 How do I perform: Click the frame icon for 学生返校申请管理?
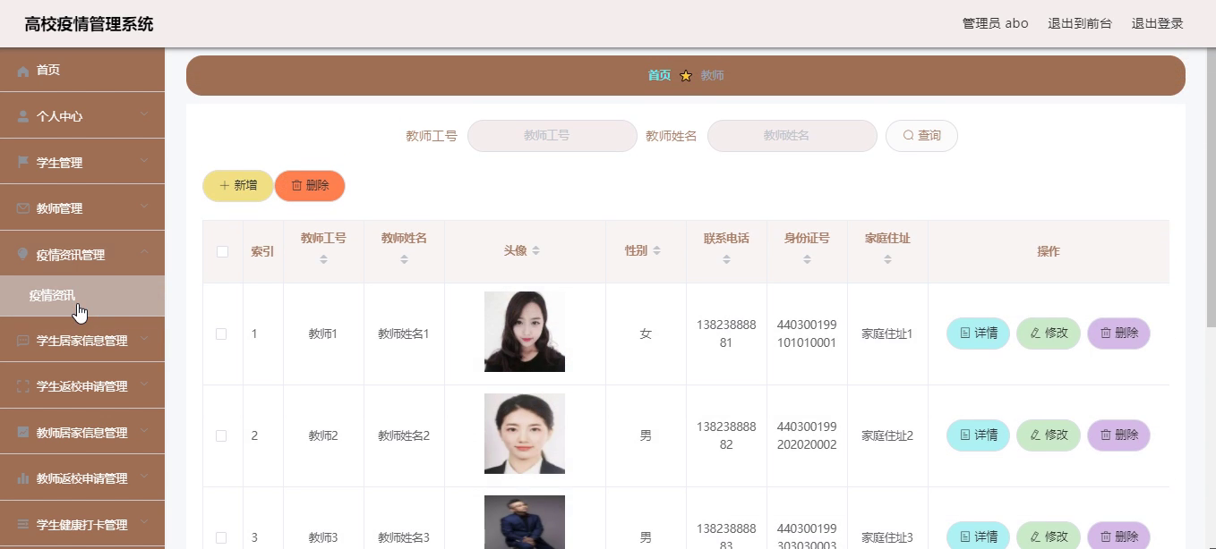coord(23,386)
